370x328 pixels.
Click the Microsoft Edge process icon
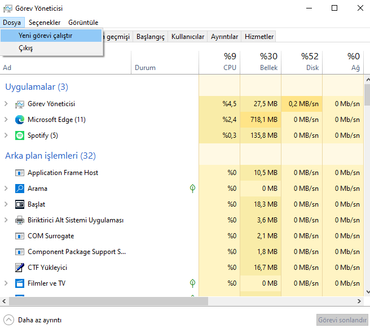point(20,120)
